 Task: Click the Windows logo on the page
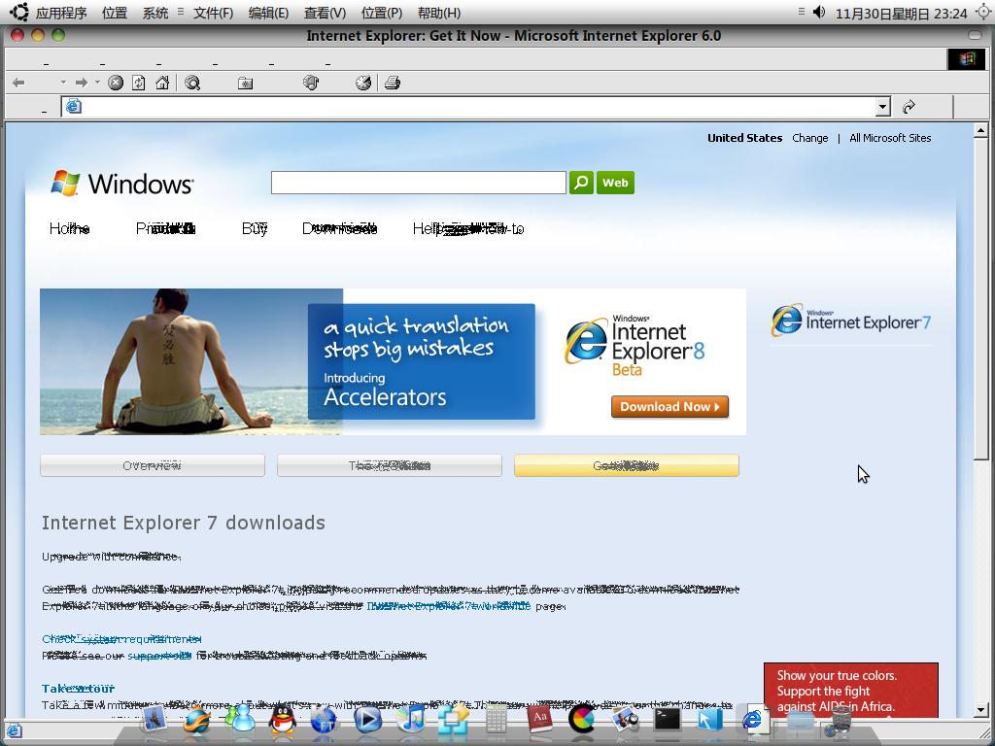pos(121,184)
